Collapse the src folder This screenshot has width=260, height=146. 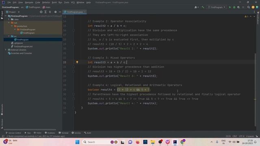point(9,36)
